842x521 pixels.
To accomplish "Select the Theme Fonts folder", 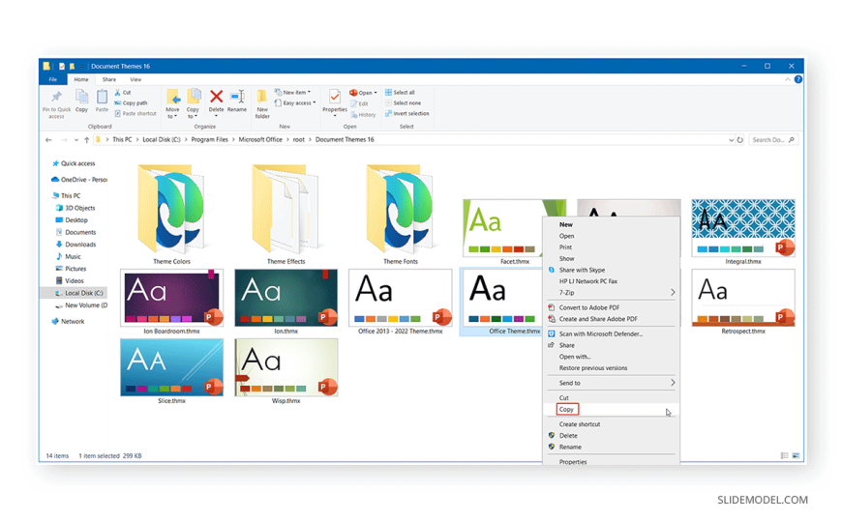I will (400, 214).
